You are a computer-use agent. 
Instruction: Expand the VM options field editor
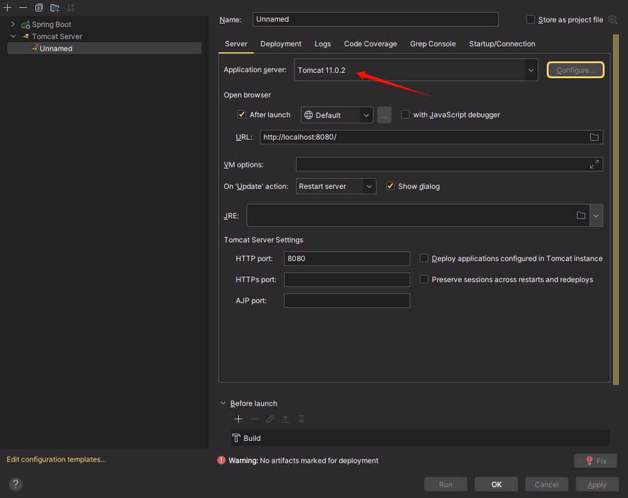(594, 164)
